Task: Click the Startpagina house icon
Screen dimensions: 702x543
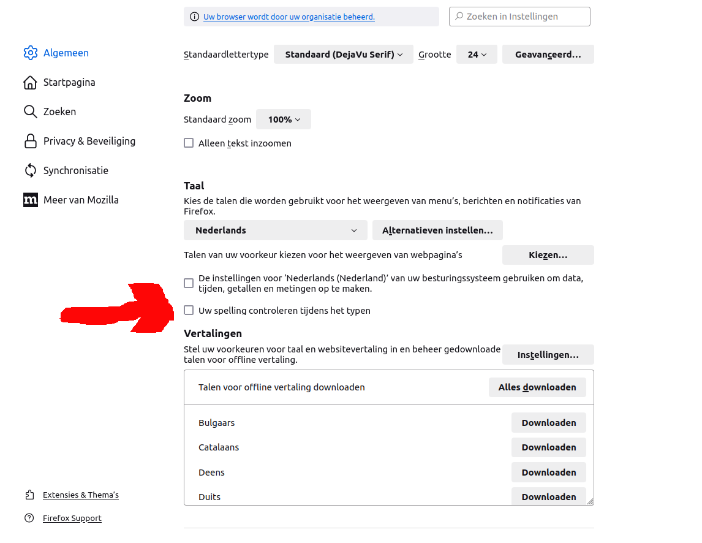Action: coord(30,83)
